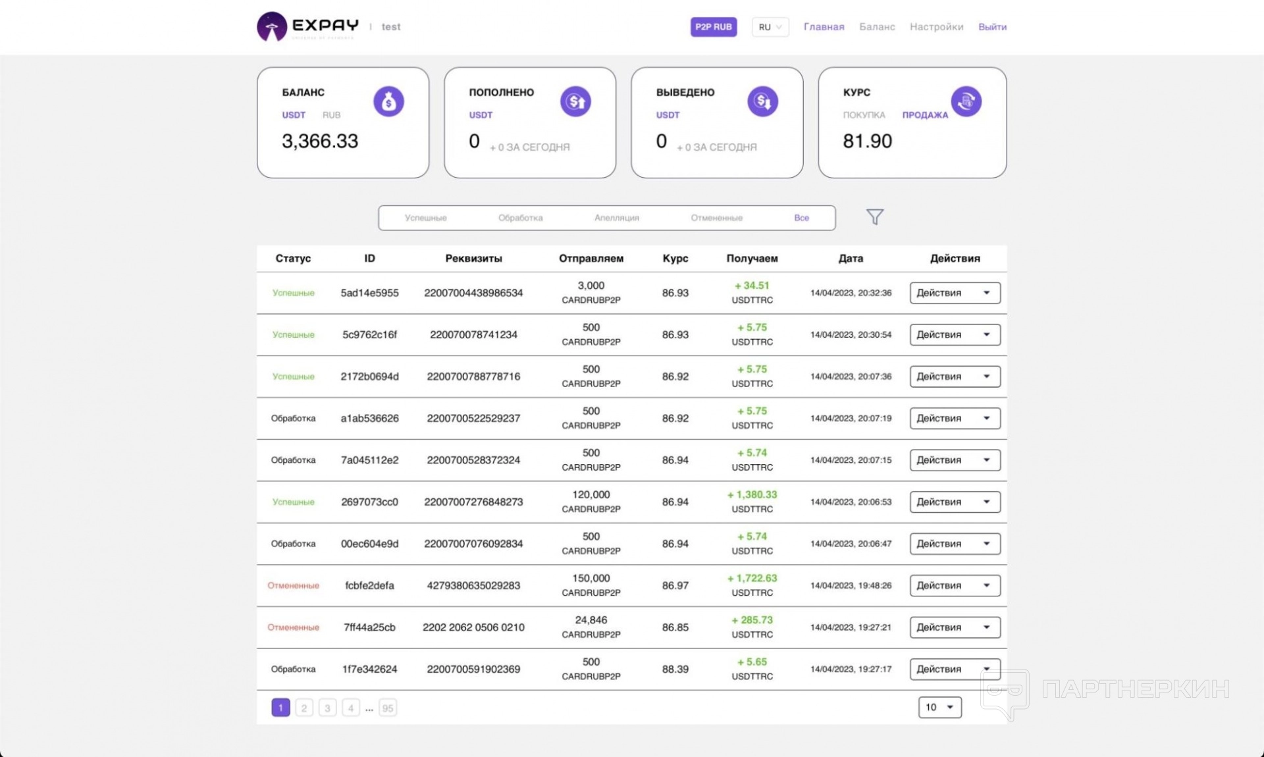Jump to last page 95
The image size is (1264, 757).
click(x=388, y=708)
